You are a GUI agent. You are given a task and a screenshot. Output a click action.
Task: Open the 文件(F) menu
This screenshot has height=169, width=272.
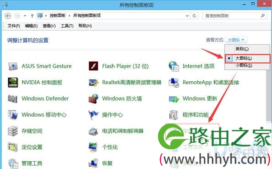pyautogui.click(x=14, y=26)
